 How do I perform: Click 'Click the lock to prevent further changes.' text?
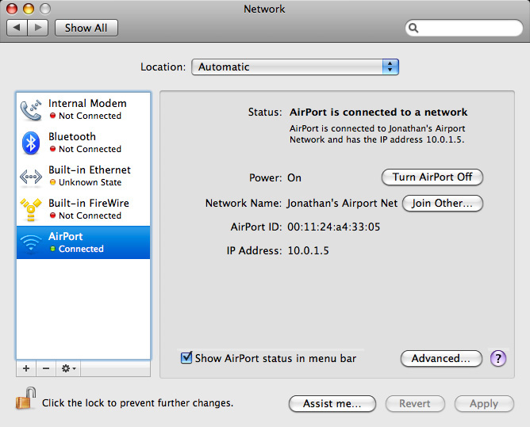point(137,403)
